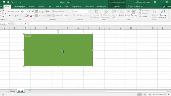Click Autosuma

coord(144,10)
